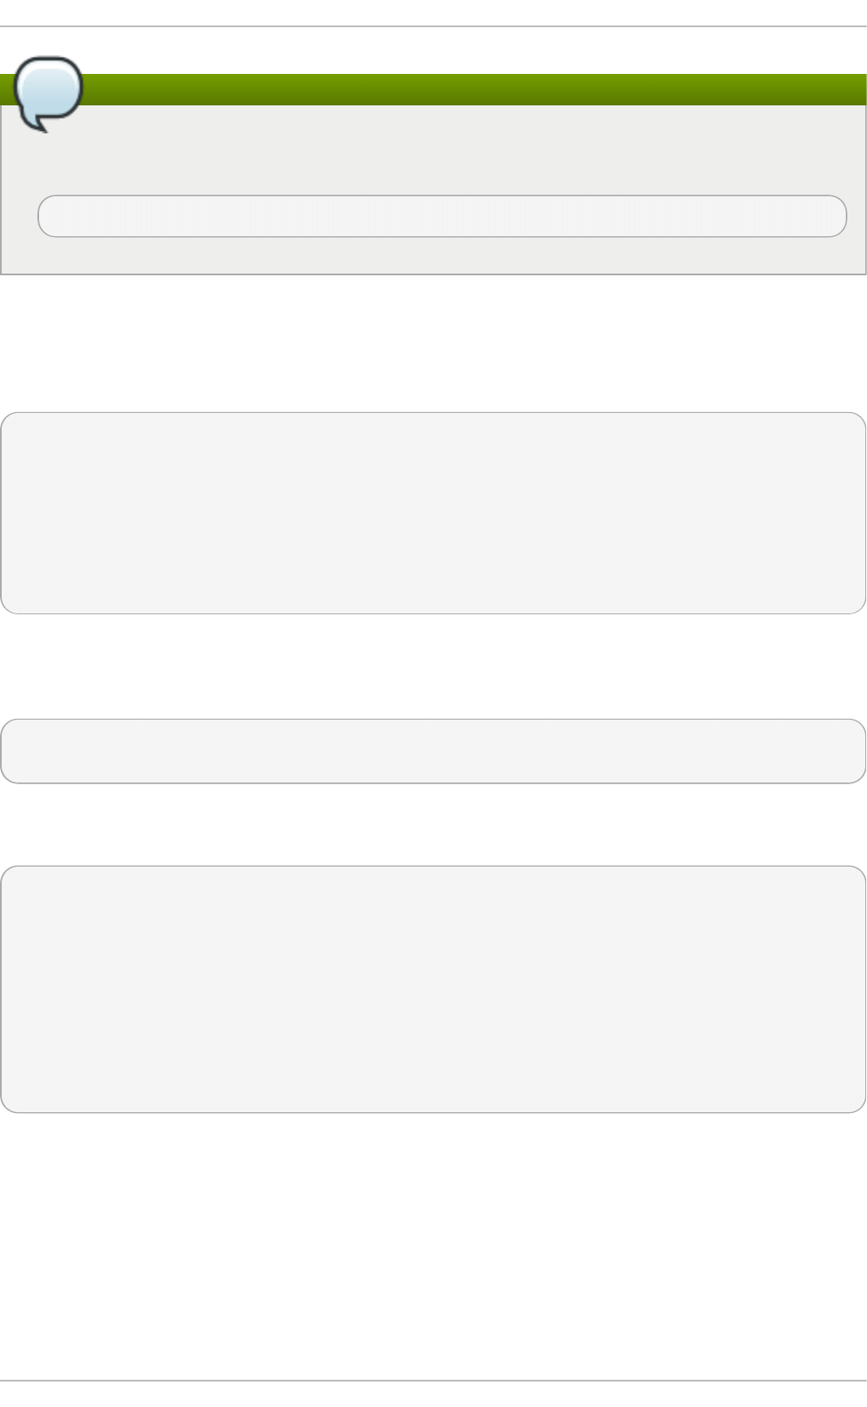The height and width of the screenshot is (1407, 867).
Task: Click the tallest code block near the bottom
Action: (433, 989)
